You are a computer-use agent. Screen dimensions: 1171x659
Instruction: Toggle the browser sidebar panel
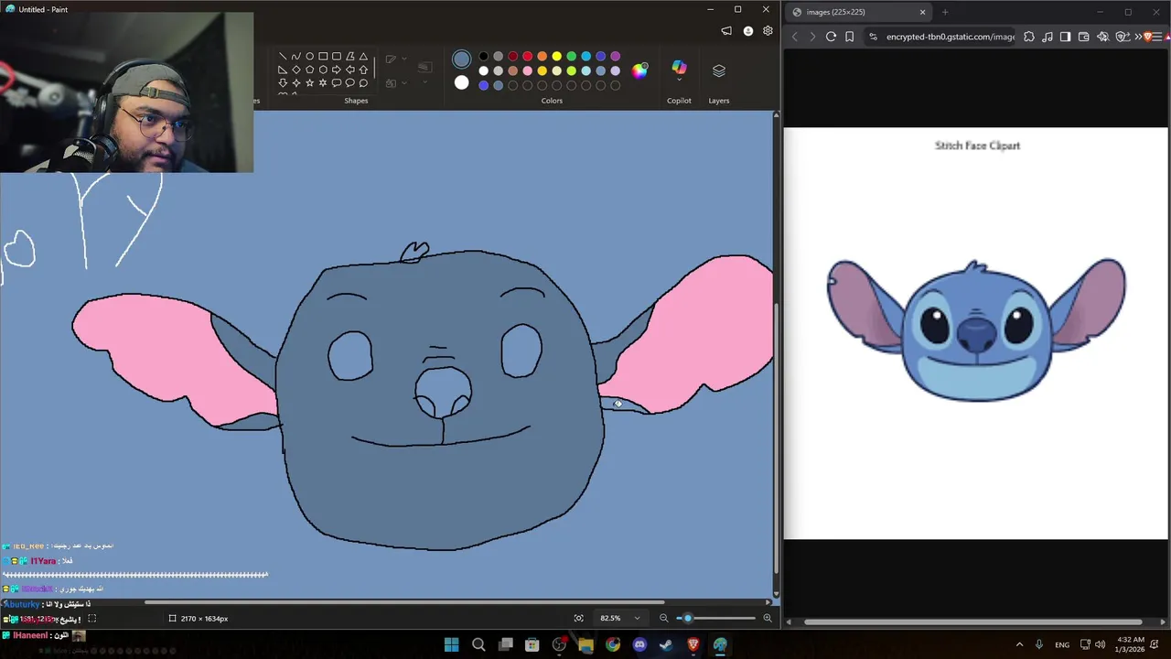coord(1065,37)
